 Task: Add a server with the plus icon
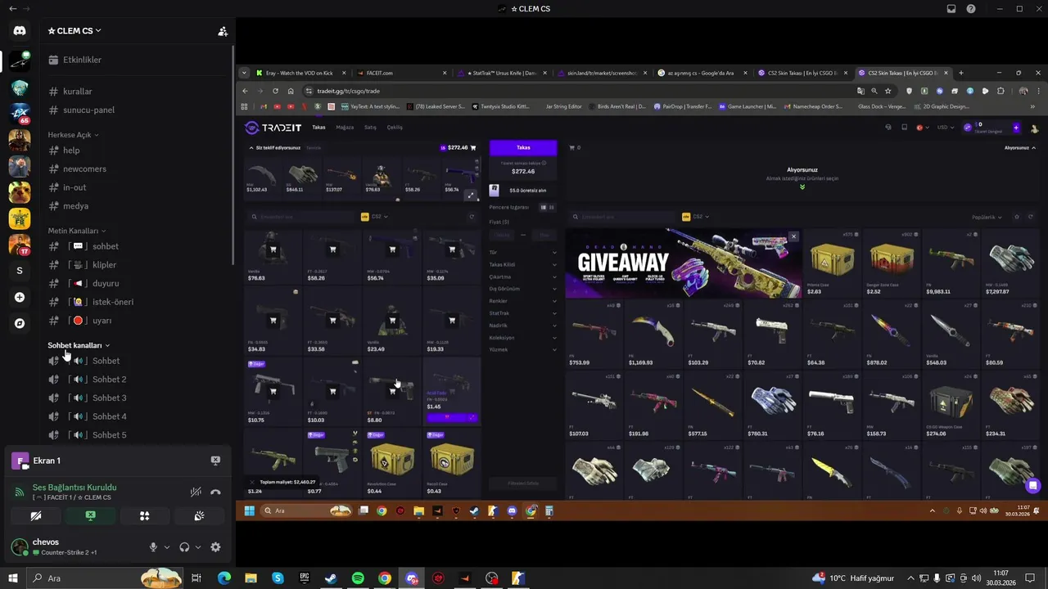(20, 297)
